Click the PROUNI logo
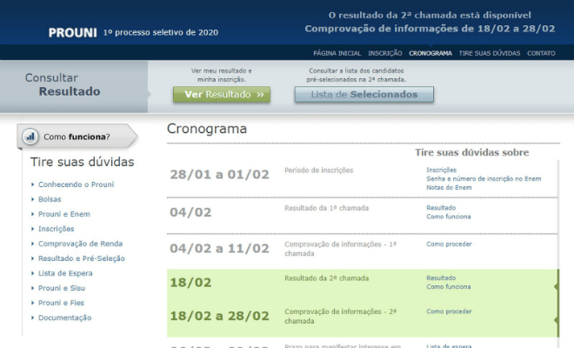 [x=72, y=32]
